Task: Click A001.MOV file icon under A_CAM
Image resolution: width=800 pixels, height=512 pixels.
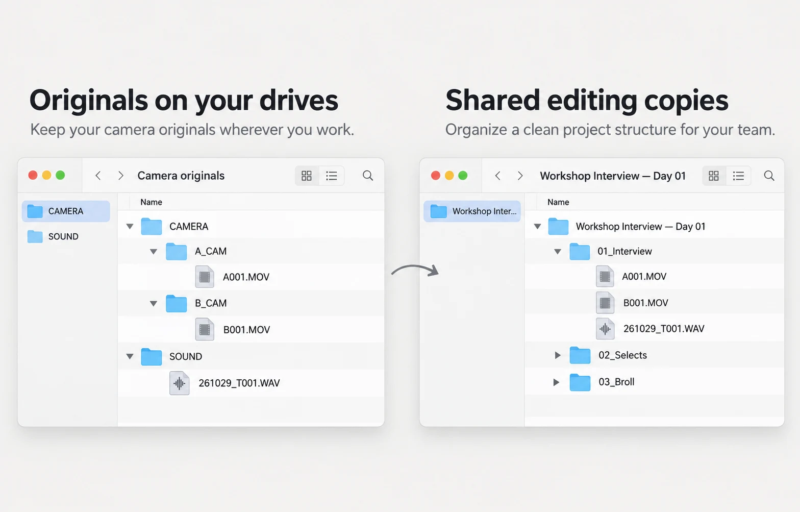Action: [x=205, y=277]
